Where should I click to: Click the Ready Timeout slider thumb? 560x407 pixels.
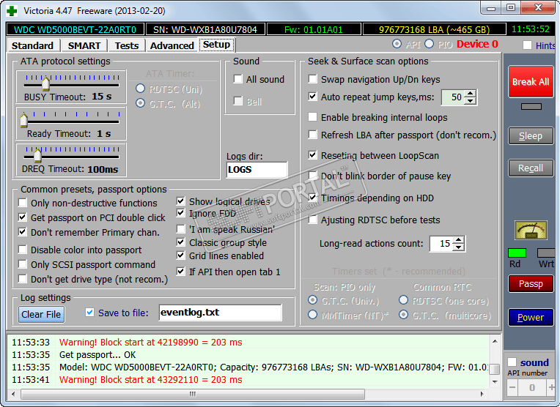[24, 120]
